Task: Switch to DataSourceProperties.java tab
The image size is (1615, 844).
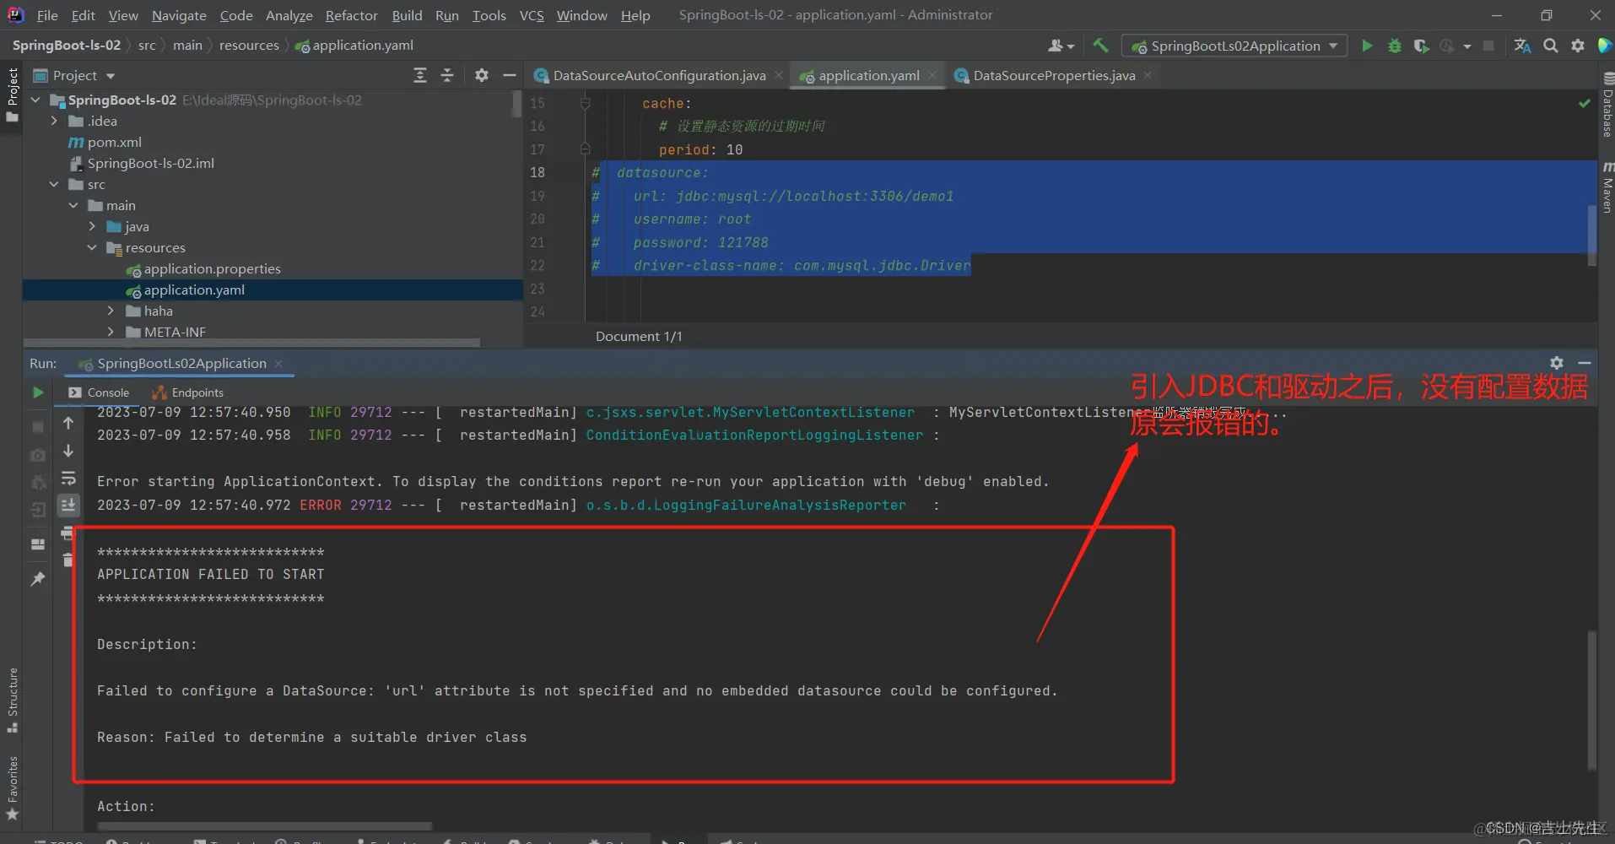Action: click(1054, 75)
